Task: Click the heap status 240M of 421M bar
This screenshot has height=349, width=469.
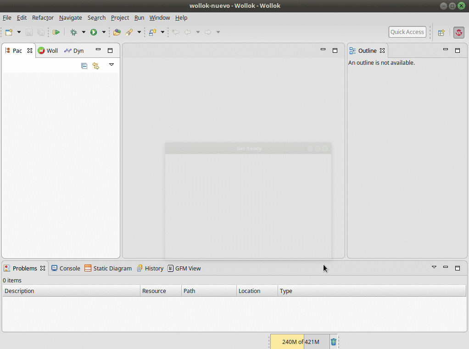Action: (300, 342)
